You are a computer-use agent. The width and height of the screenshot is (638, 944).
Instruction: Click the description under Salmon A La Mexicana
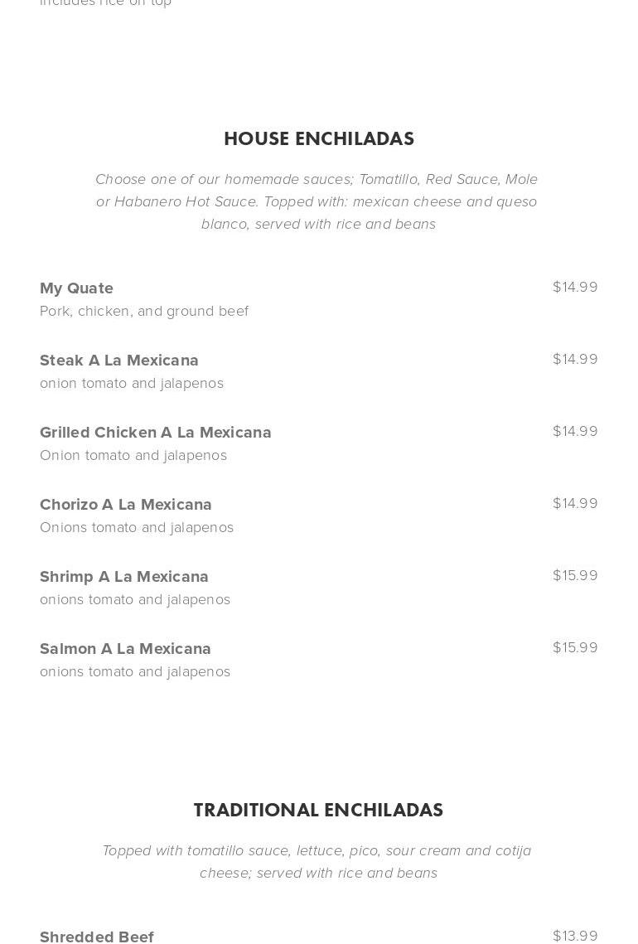[x=135, y=671]
